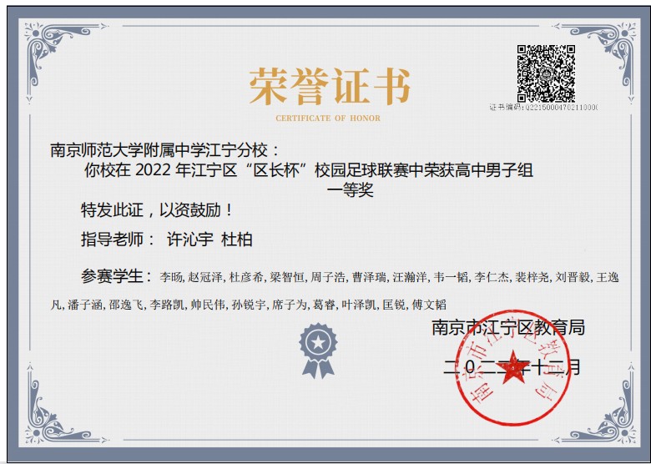Click the issuer text 南京市江宁区教育局

point(508,327)
